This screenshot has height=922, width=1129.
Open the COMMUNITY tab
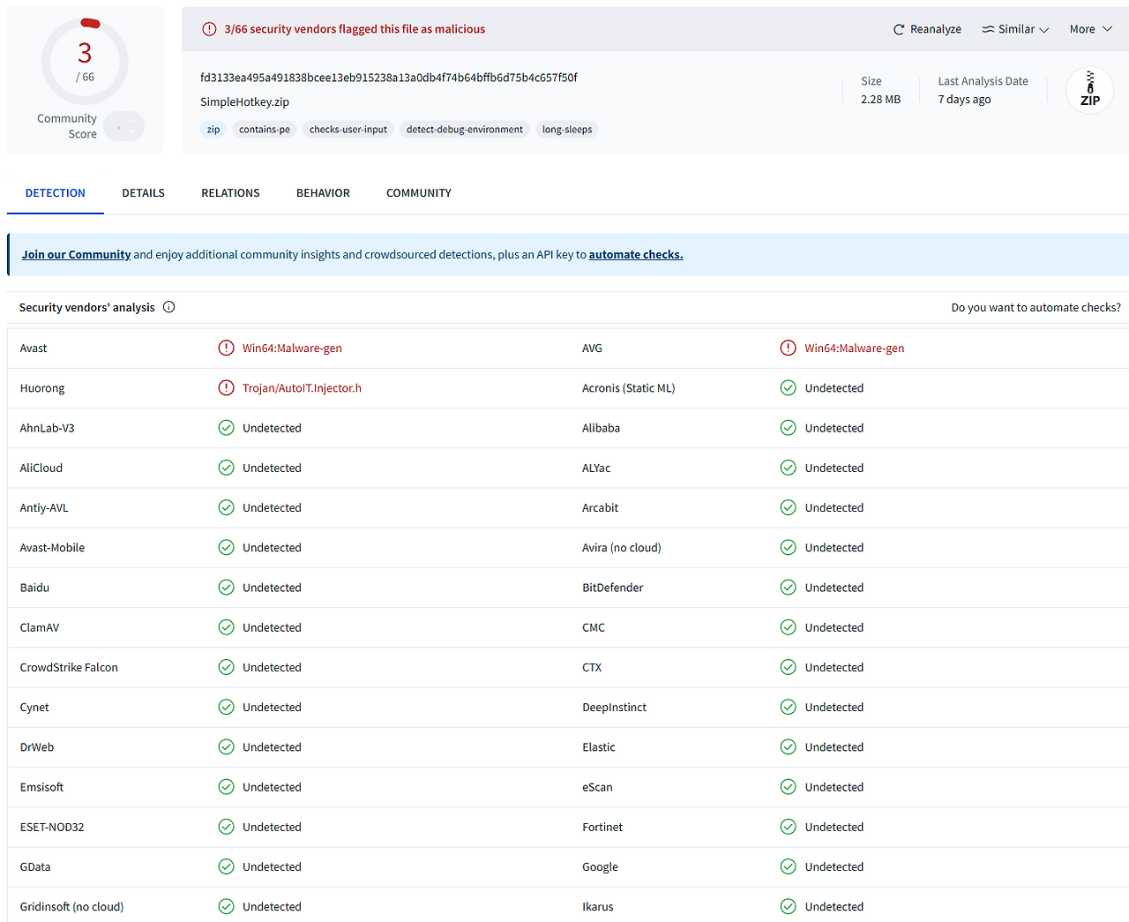click(419, 193)
